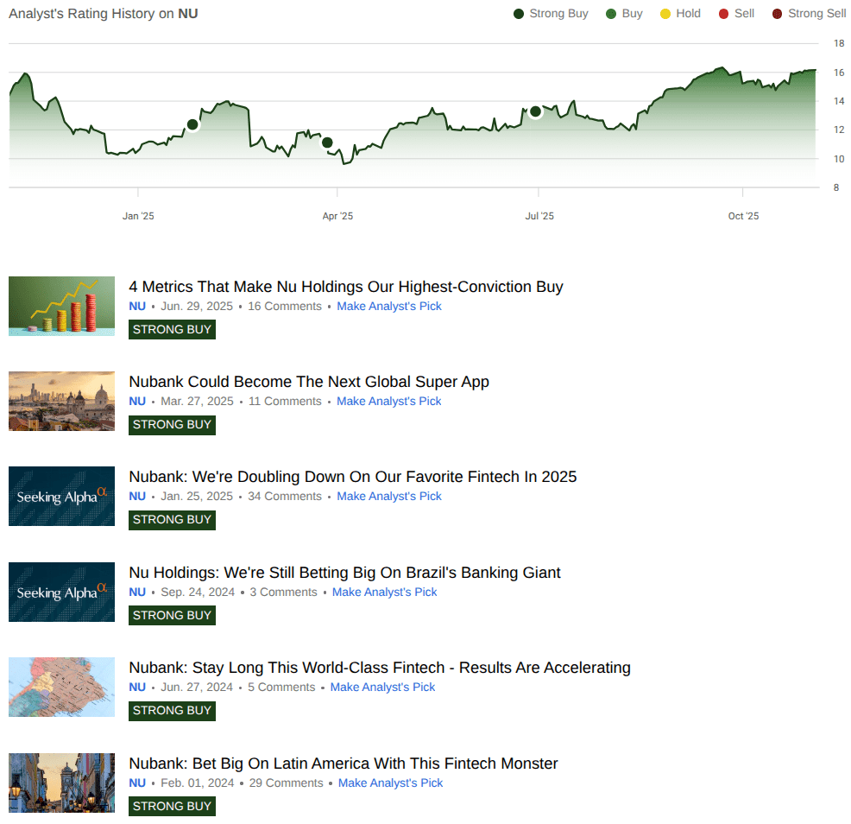Screen dimensions: 851x824
Task: Open the '4 Metrics That Make Nu Holdings' article
Action: coord(345,287)
